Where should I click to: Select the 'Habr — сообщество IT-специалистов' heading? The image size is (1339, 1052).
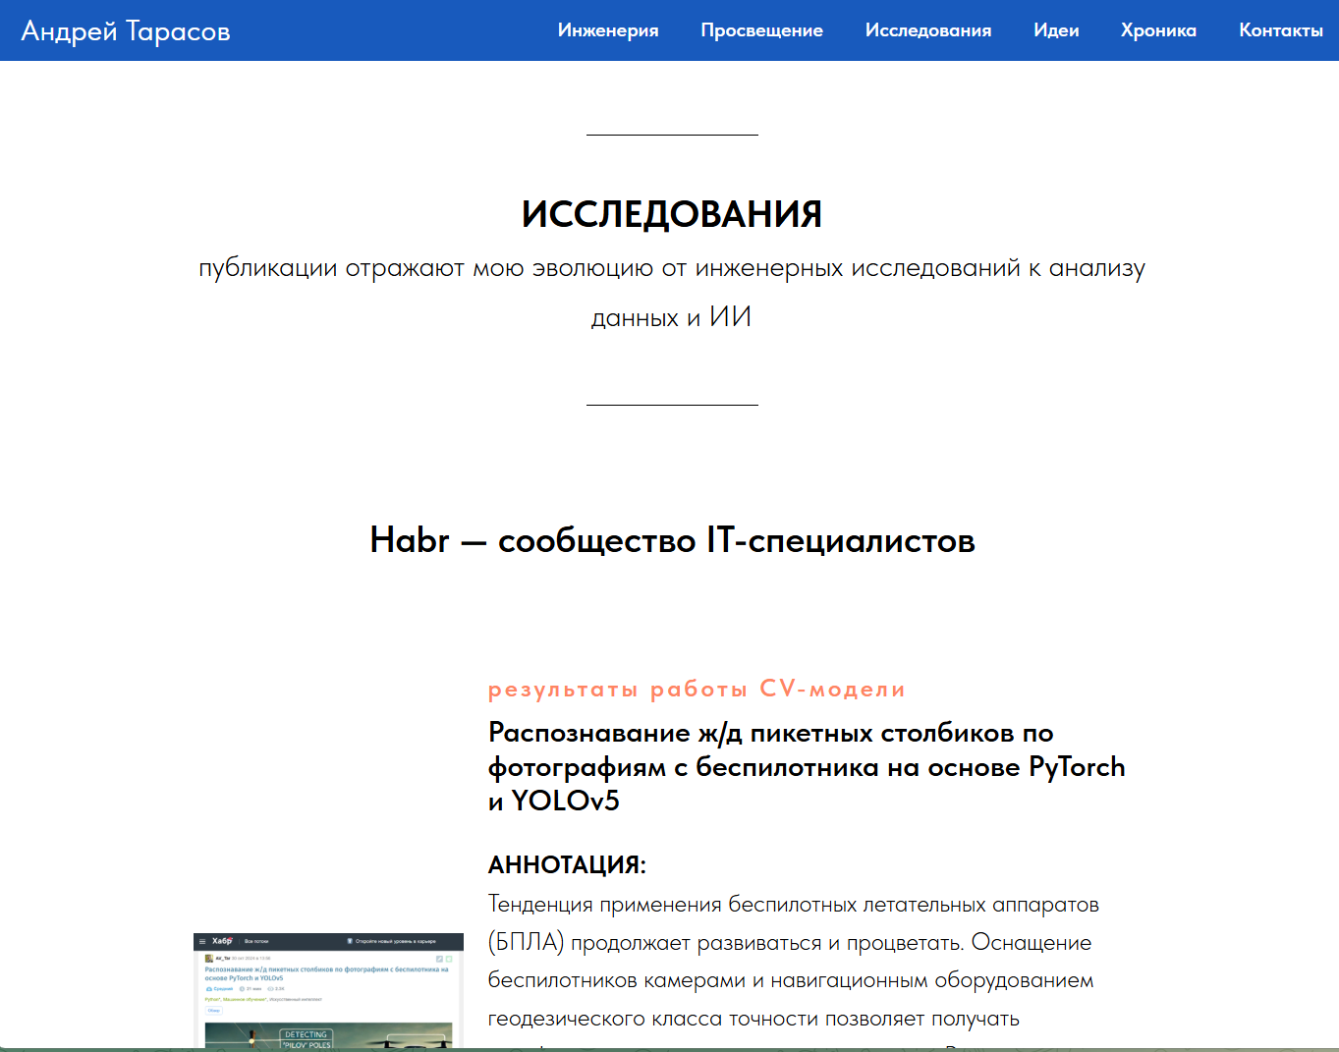[x=672, y=540]
